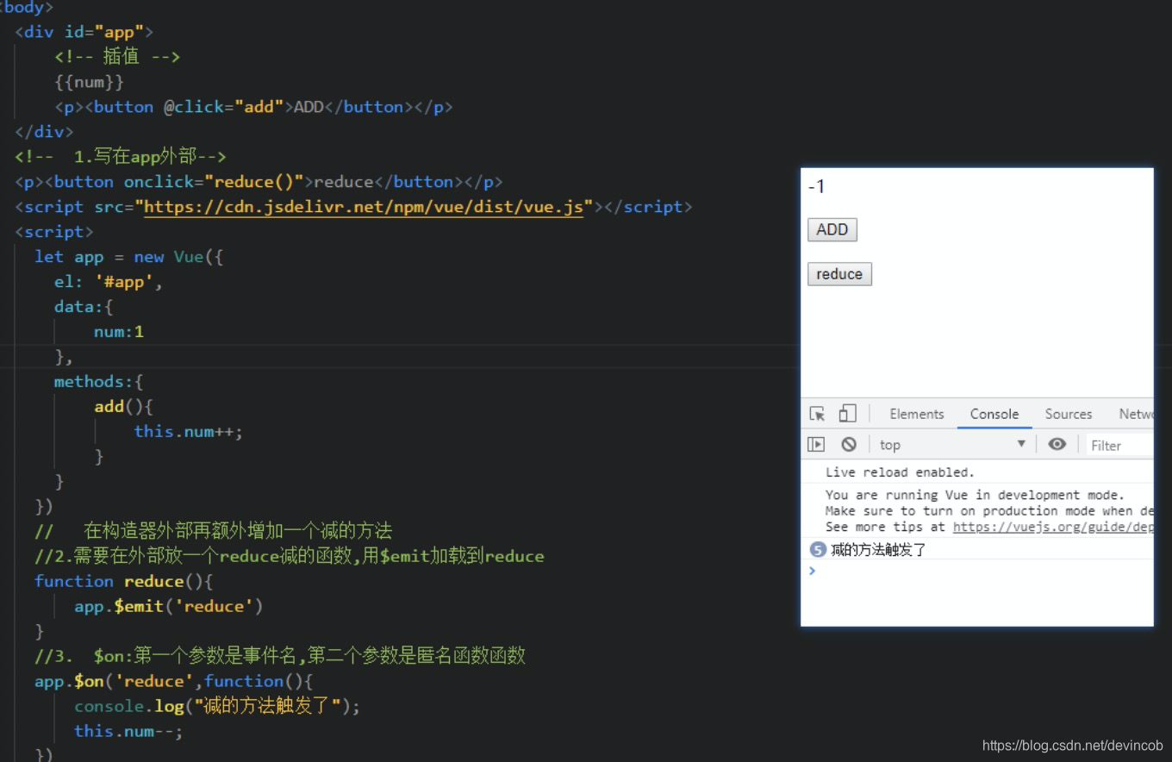Open the vuejs.org guide link in console
Viewport: 1172px width, 762px height.
[1052, 527]
